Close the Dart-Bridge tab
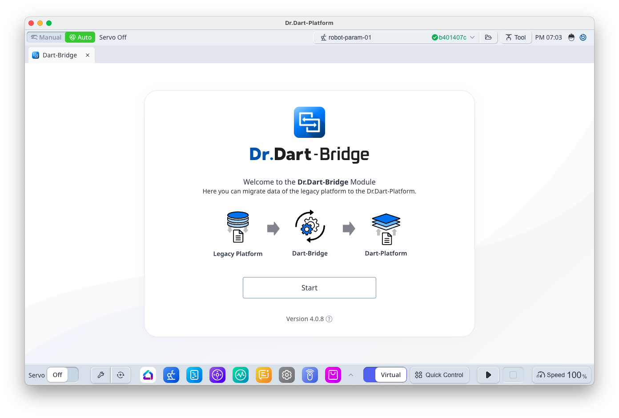Viewport: 619px width, 418px height. [x=88, y=55]
